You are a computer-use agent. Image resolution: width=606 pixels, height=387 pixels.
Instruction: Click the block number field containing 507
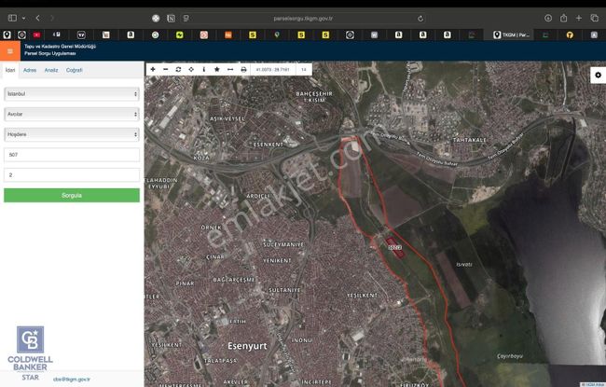pyautogui.click(x=72, y=154)
